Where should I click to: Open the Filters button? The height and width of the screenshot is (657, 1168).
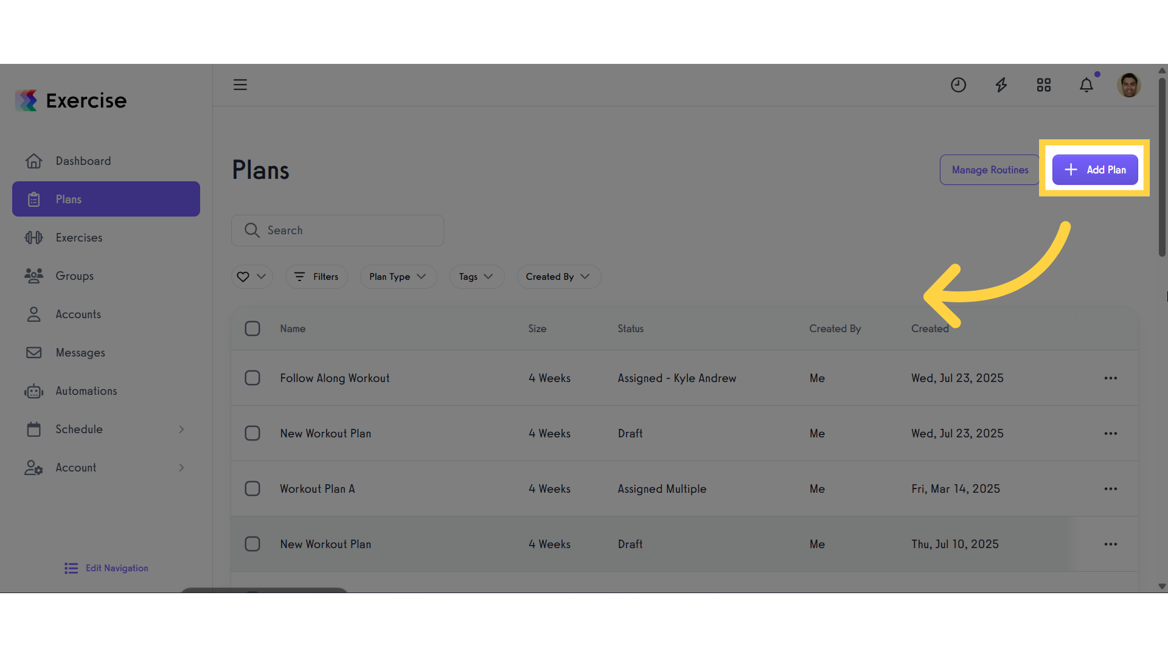coord(316,277)
